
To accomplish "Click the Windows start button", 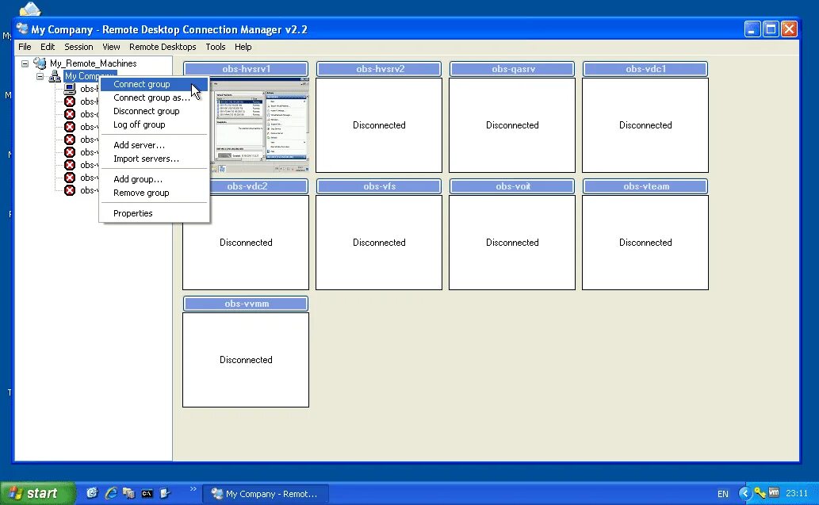I will click(37, 493).
